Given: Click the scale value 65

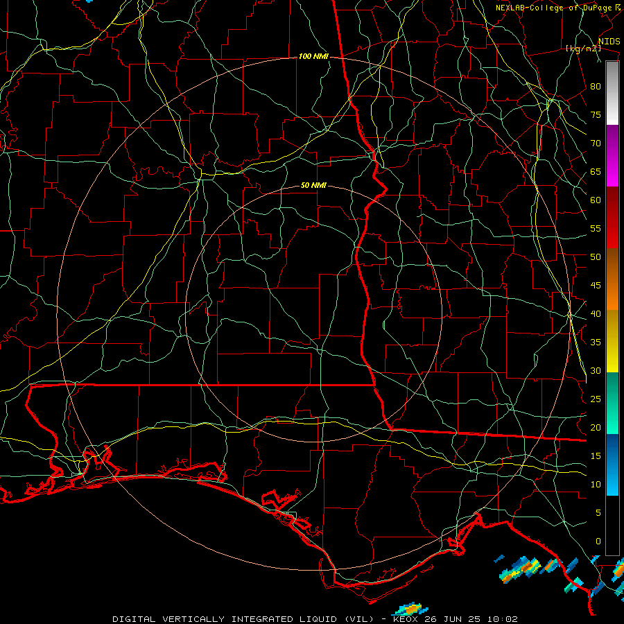Looking at the screenshot, I should click(596, 171).
